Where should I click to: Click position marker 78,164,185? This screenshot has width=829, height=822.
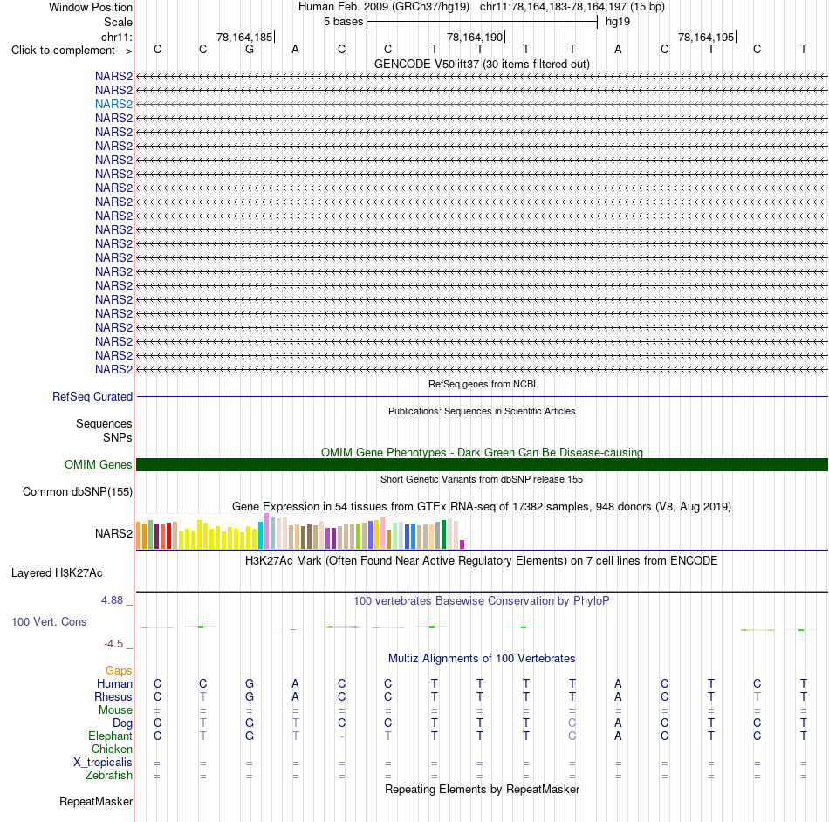[245, 37]
